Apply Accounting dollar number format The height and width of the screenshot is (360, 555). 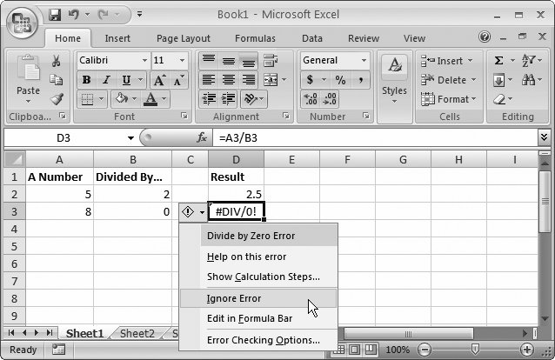pos(310,80)
